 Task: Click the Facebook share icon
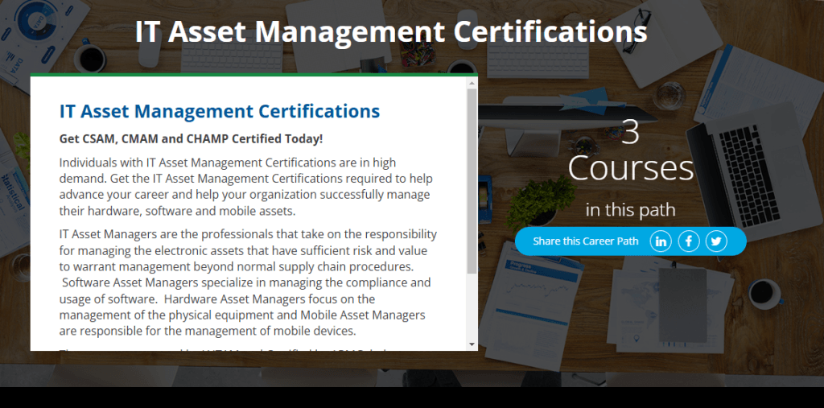[x=688, y=241]
